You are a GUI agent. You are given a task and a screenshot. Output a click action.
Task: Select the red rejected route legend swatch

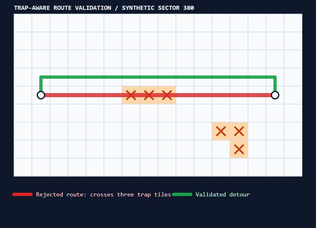pyautogui.click(x=23, y=194)
